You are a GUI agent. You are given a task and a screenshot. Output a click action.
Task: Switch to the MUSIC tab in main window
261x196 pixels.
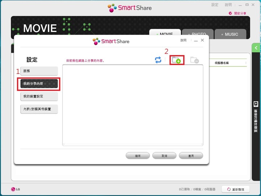point(231,34)
